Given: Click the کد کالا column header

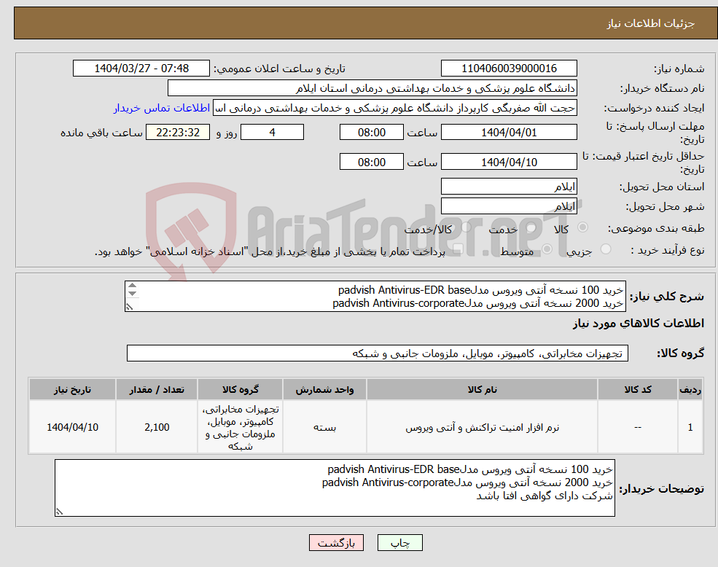Looking at the screenshot, I should click(637, 389).
